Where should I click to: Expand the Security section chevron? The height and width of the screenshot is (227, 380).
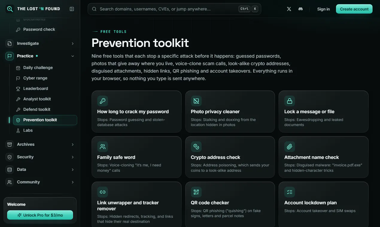click(x=73, y=157)
